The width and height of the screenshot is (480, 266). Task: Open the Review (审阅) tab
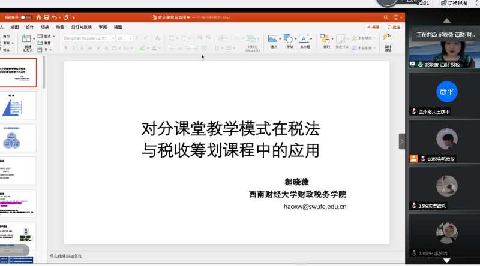[x=103, y=27]
